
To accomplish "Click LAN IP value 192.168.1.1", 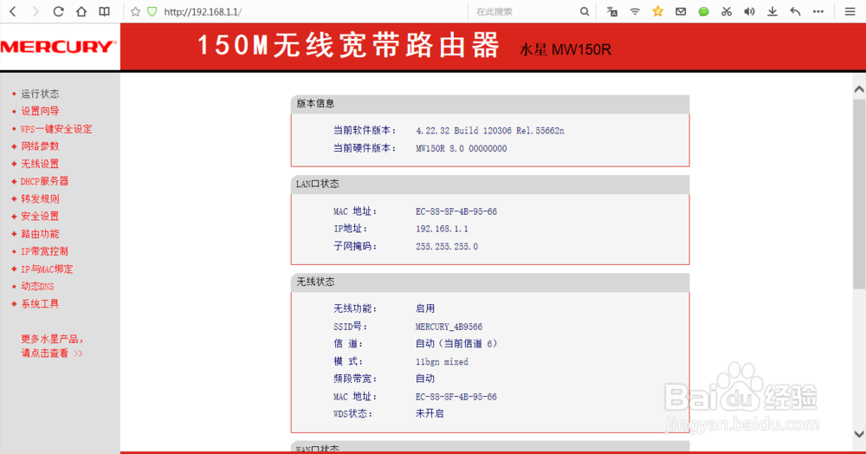I will coord(442,229).
